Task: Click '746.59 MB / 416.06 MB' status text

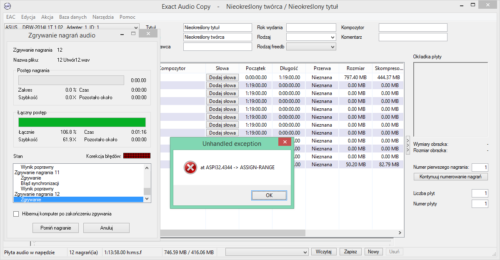Action: [189, 252]
